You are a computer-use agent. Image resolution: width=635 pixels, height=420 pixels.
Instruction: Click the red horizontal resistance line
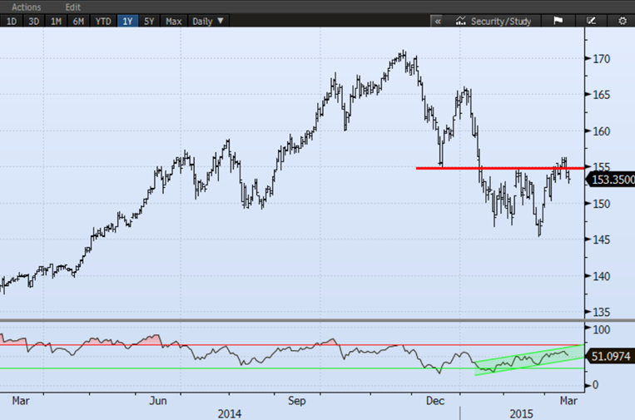[x=499, y=168]
